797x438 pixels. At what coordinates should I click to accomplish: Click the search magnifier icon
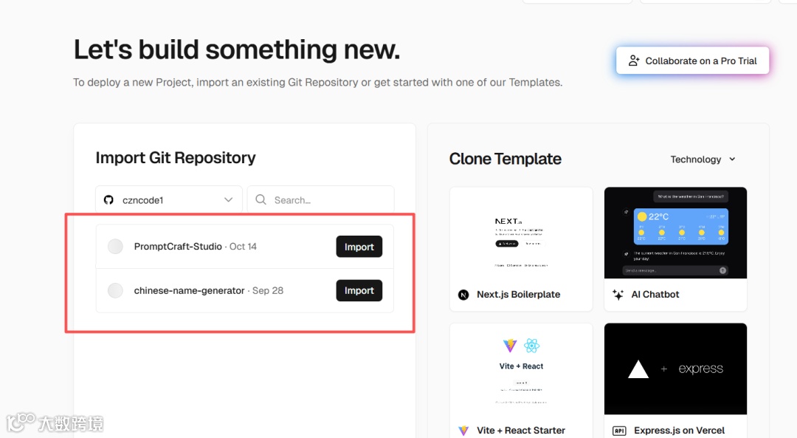pos(261,200)
